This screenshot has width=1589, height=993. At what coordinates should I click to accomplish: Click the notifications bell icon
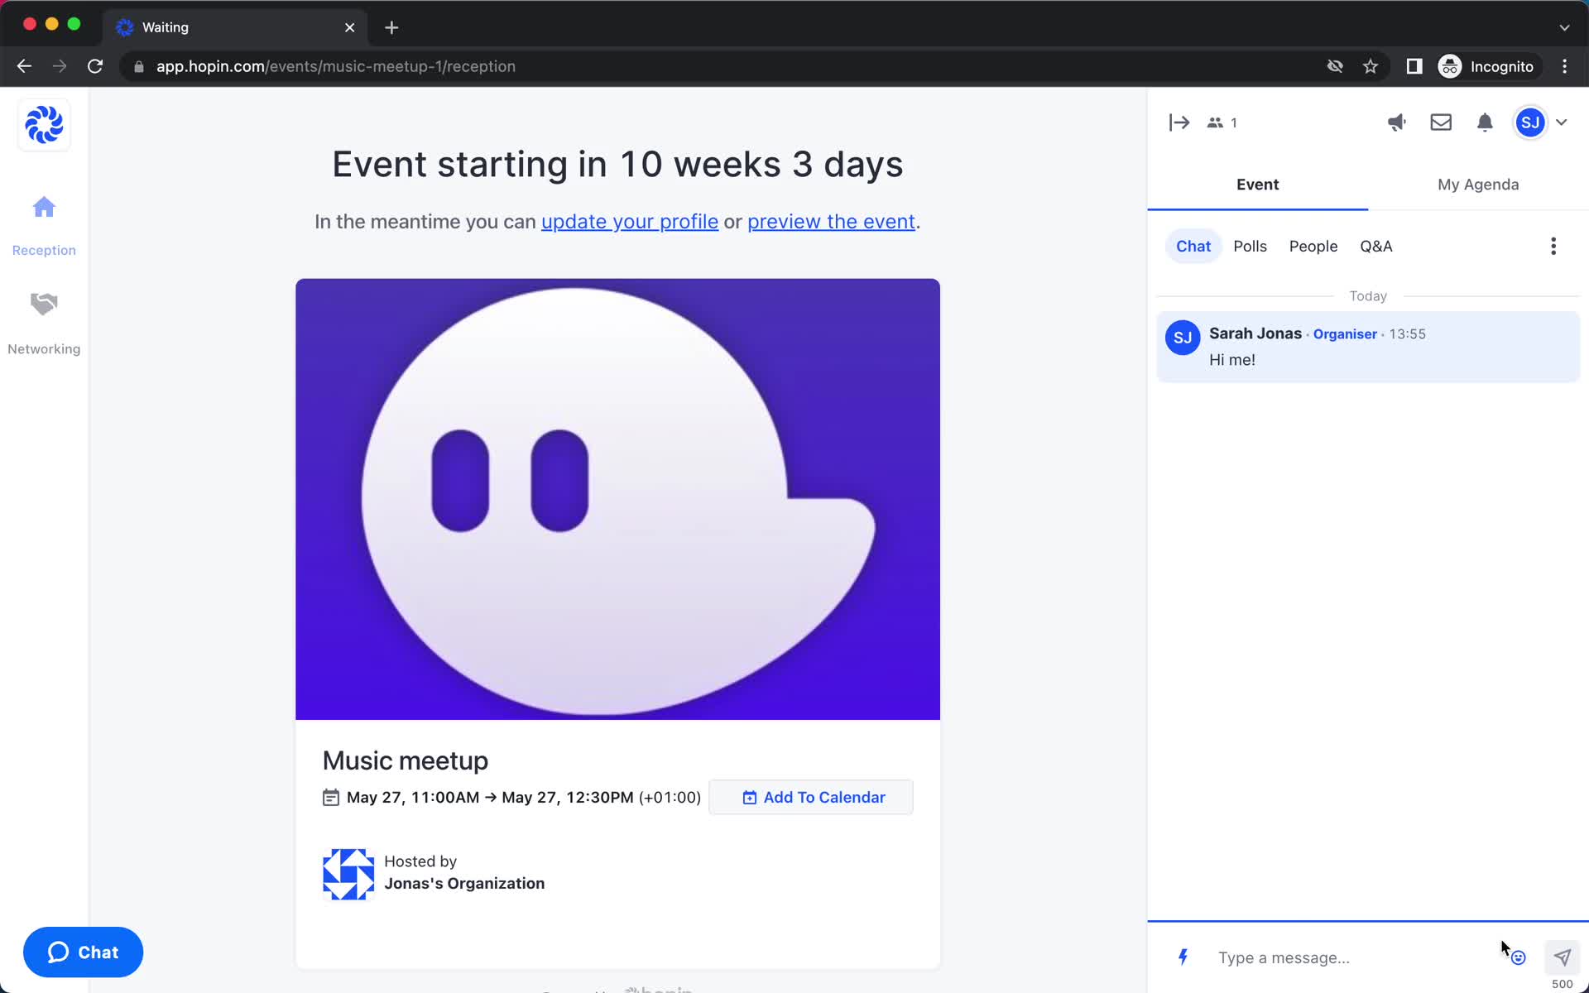click(x=1485, y=122)
